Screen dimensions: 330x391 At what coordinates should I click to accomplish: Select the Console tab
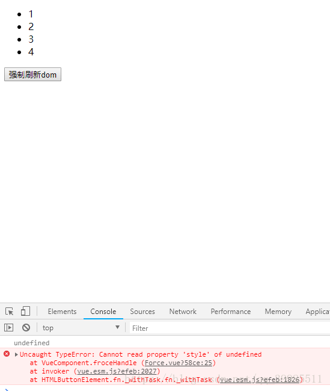[103, 312]
